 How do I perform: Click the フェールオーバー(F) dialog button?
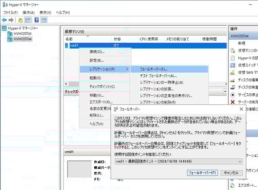(202, 173)
